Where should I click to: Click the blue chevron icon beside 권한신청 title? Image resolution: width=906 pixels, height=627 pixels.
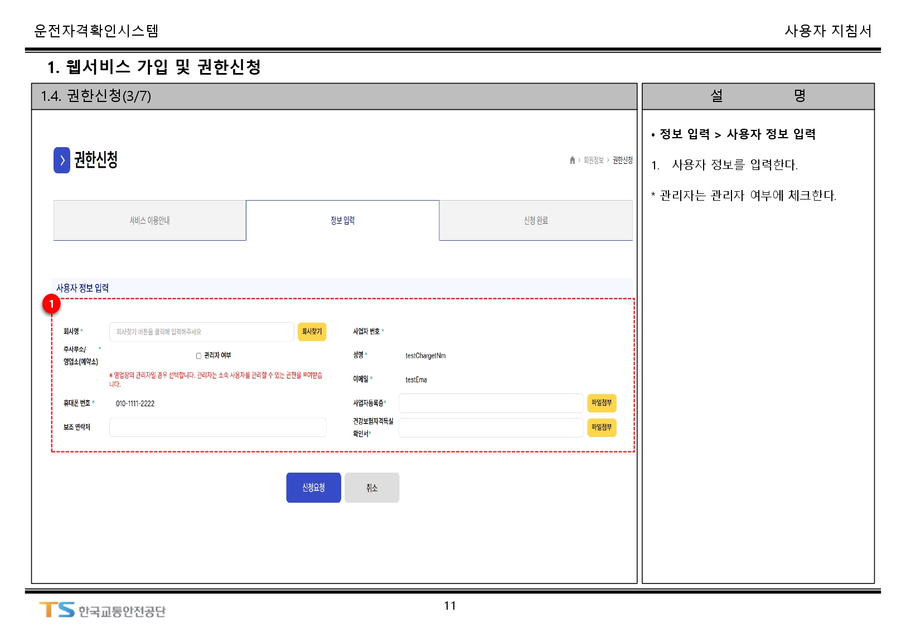point(62,161)
